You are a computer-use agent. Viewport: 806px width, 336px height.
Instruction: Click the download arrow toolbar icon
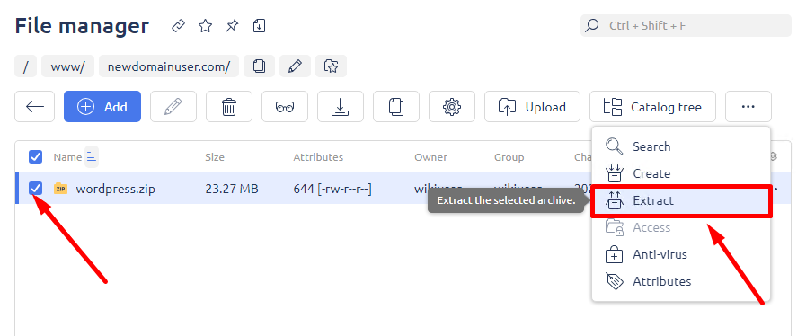(x=341, y=106)
